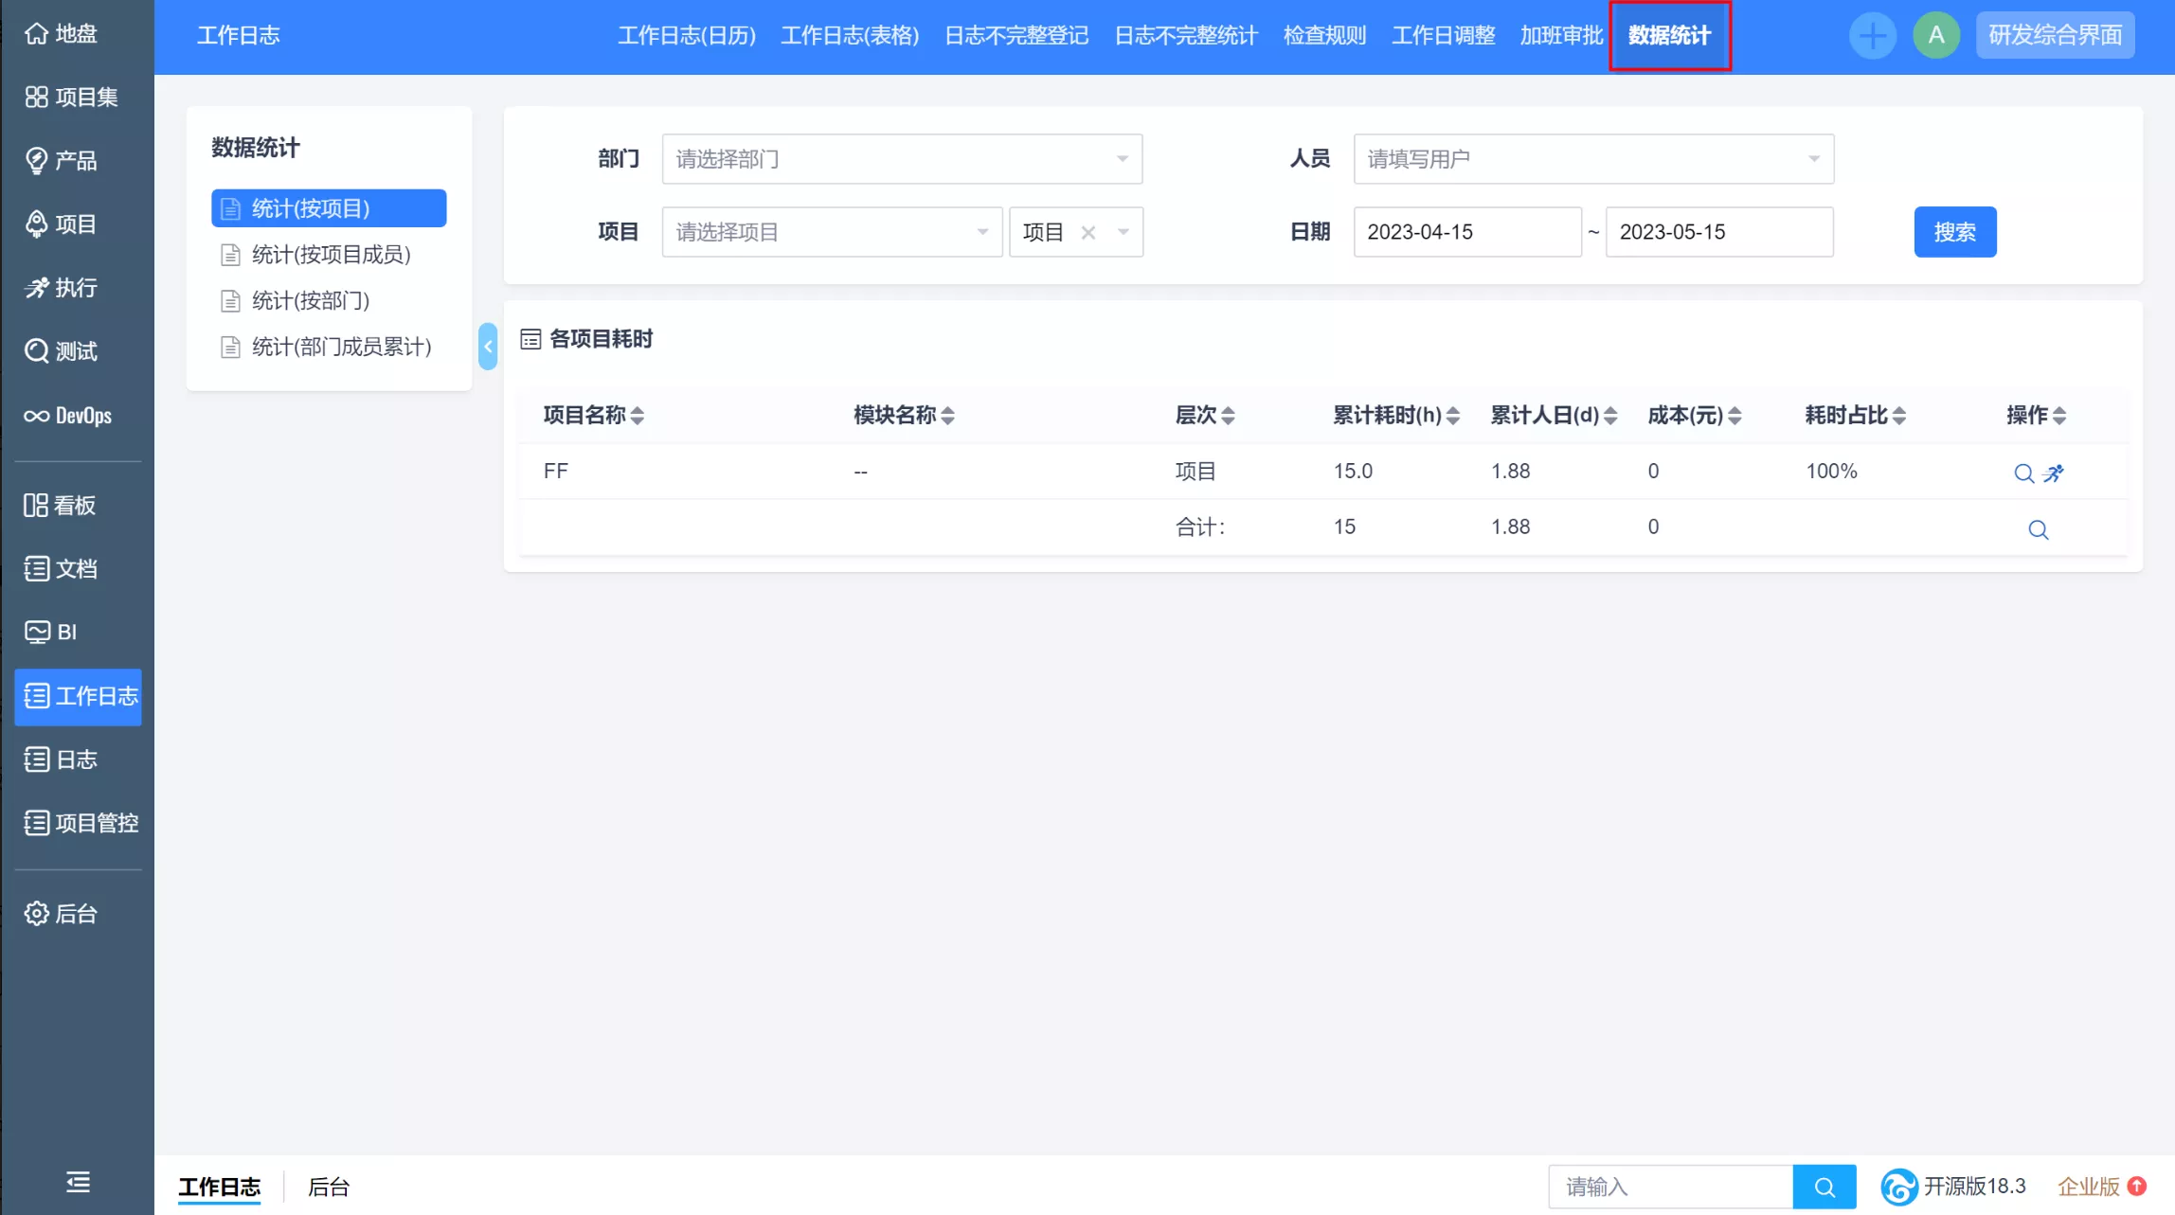Open 检查规则 tab
Screen dimensions: 2175x1215
coord(1324,36)
